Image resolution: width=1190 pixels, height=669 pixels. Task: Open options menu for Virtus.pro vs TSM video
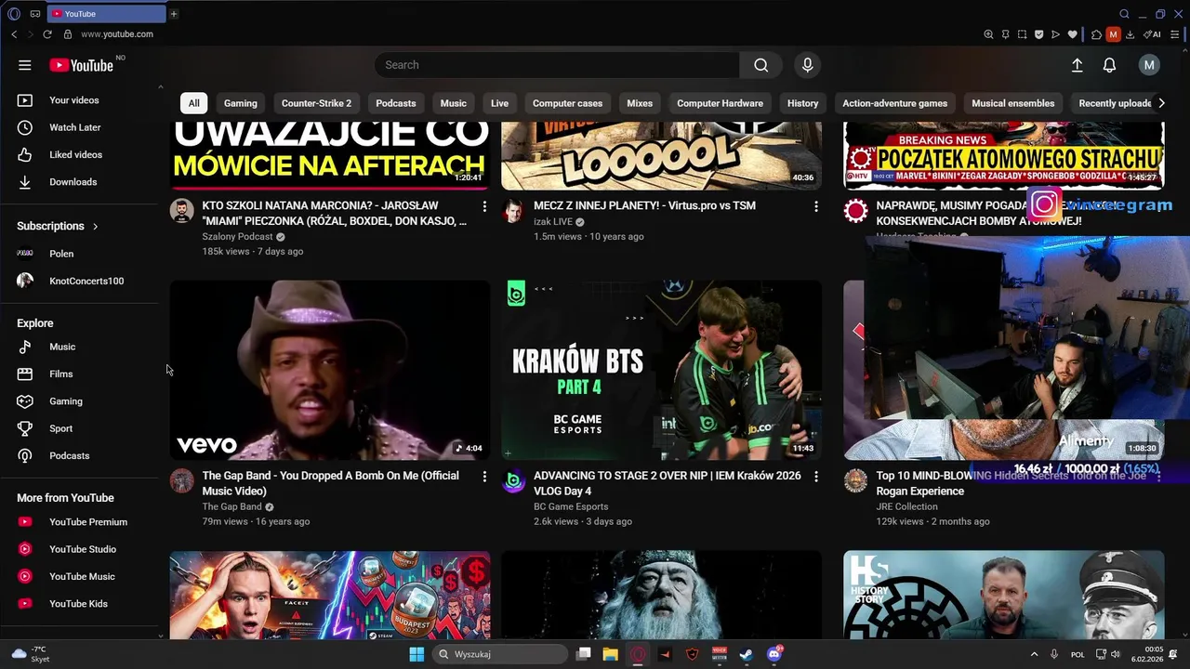pyautogui.click(x=816, y=205)
